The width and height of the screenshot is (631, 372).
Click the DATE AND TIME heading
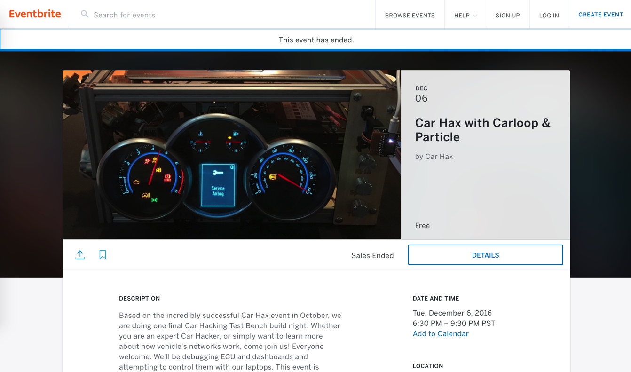pyautogui.click(x=436, y=298)
